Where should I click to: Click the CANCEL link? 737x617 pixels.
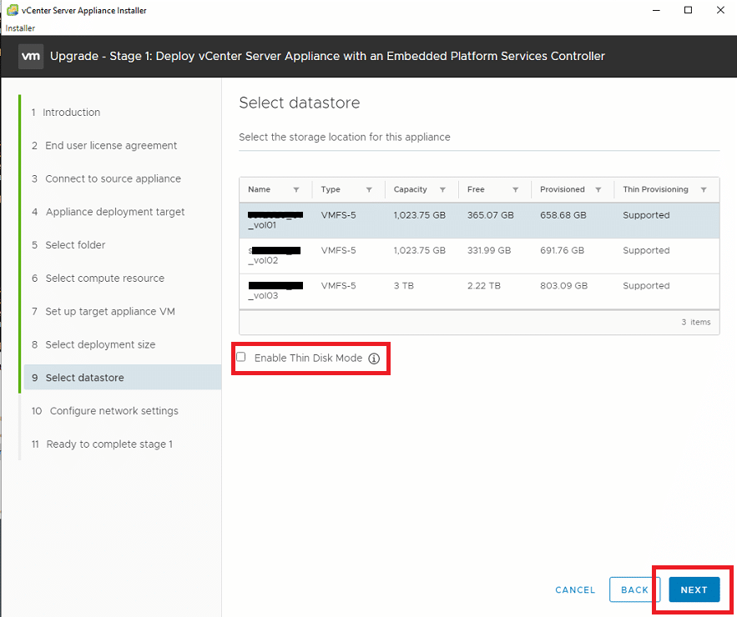575,590
